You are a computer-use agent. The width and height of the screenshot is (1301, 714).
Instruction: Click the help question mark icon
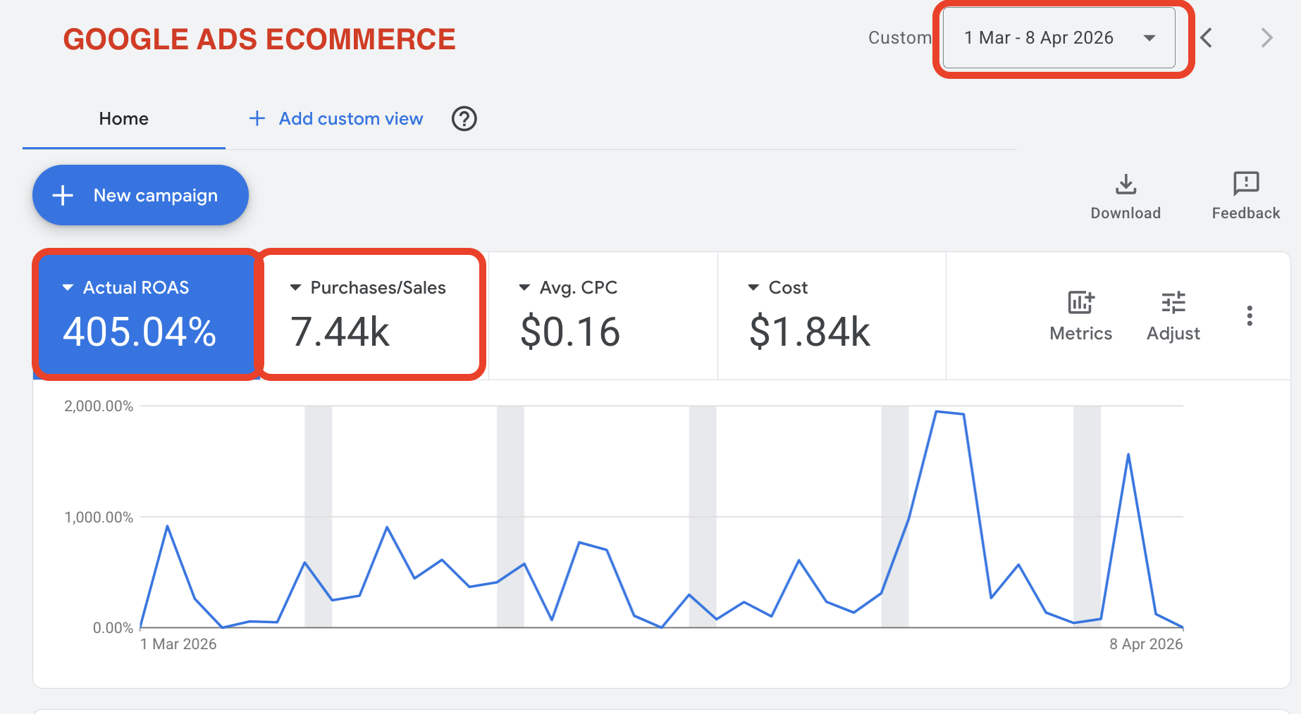coord(464,119)
